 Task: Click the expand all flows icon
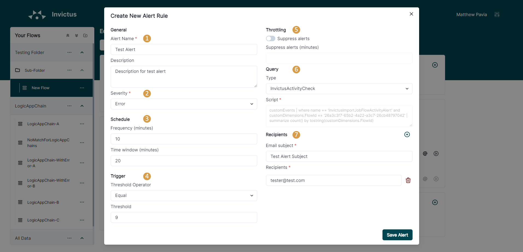click(77, 35)
